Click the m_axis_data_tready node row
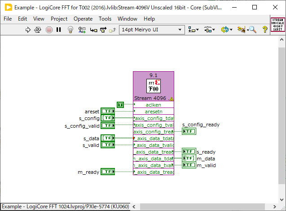Image resolution: width=286 pixels, height=211 pixels. tap(154, 172)
